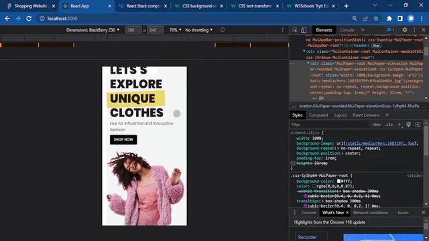This screenshot has height=241, width=429.
Task: Open the transition cubic-bezier easing swatch
Action: pos(306,206)
